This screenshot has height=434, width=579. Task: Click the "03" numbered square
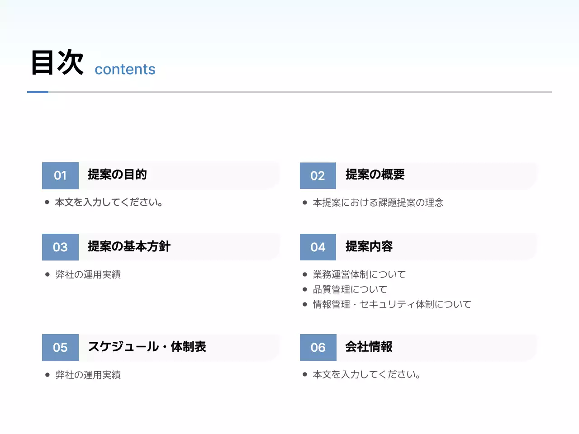(60, 247)
